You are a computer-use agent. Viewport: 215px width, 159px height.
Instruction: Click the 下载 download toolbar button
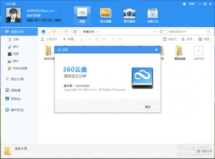85,39
